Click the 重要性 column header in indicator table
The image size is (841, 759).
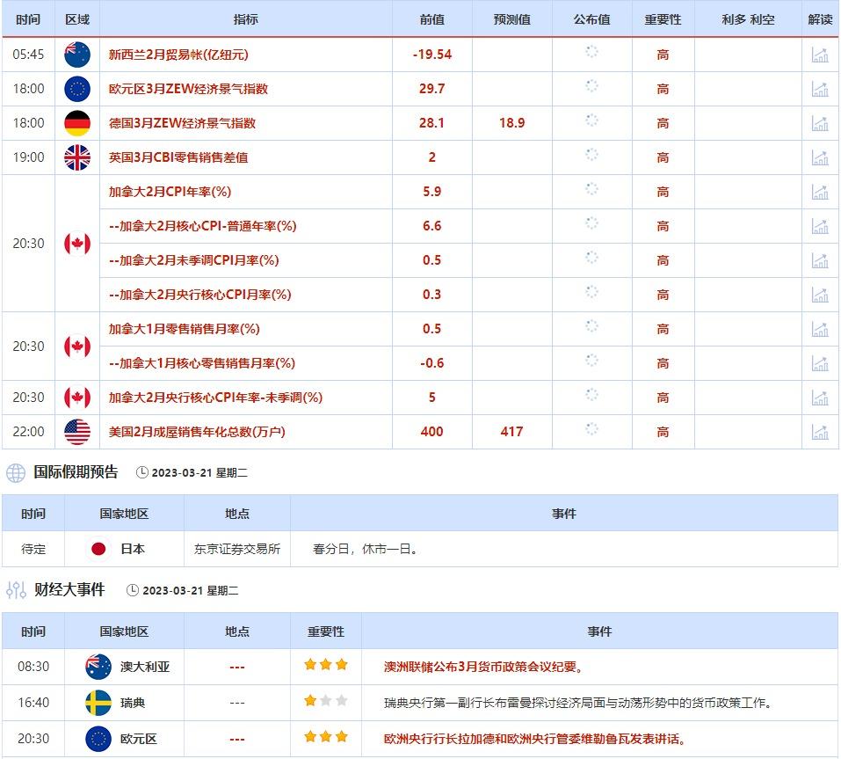663,19
